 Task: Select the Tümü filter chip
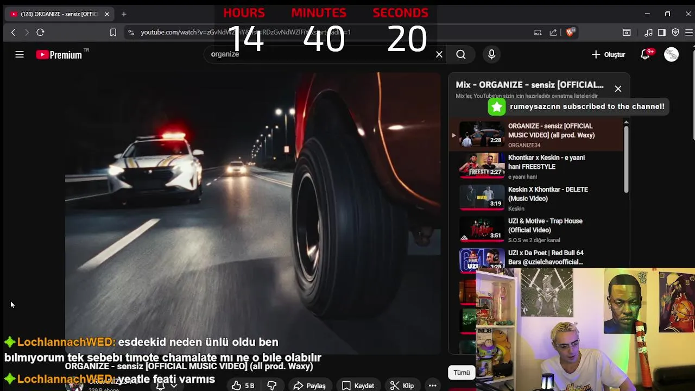coord(462,373)
